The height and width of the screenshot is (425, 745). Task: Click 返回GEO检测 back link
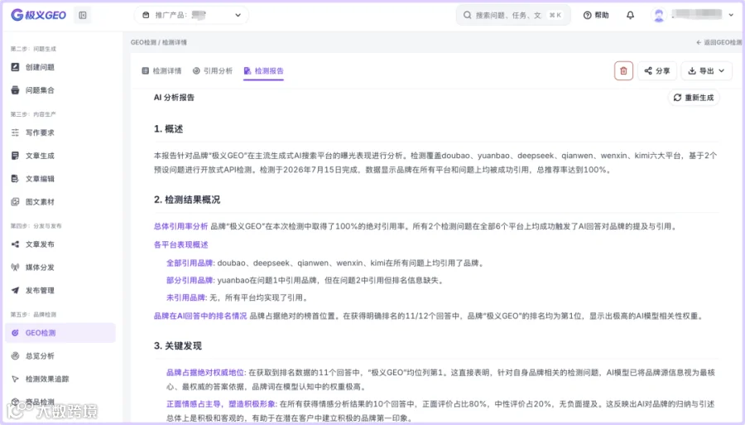point(719,42)
